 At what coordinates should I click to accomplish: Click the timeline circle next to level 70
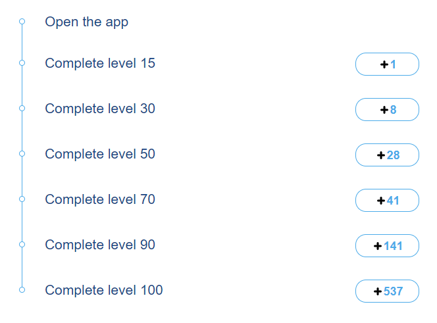click(x=22, y=199)
